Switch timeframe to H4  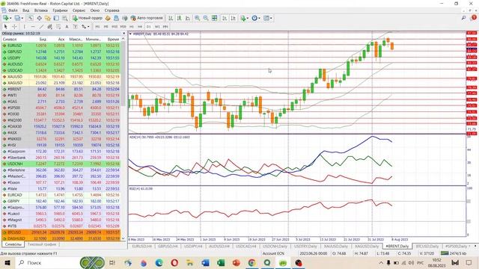point(140,27)
